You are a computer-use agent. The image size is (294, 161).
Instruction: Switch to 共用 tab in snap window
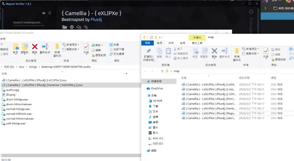pos(171,43)
